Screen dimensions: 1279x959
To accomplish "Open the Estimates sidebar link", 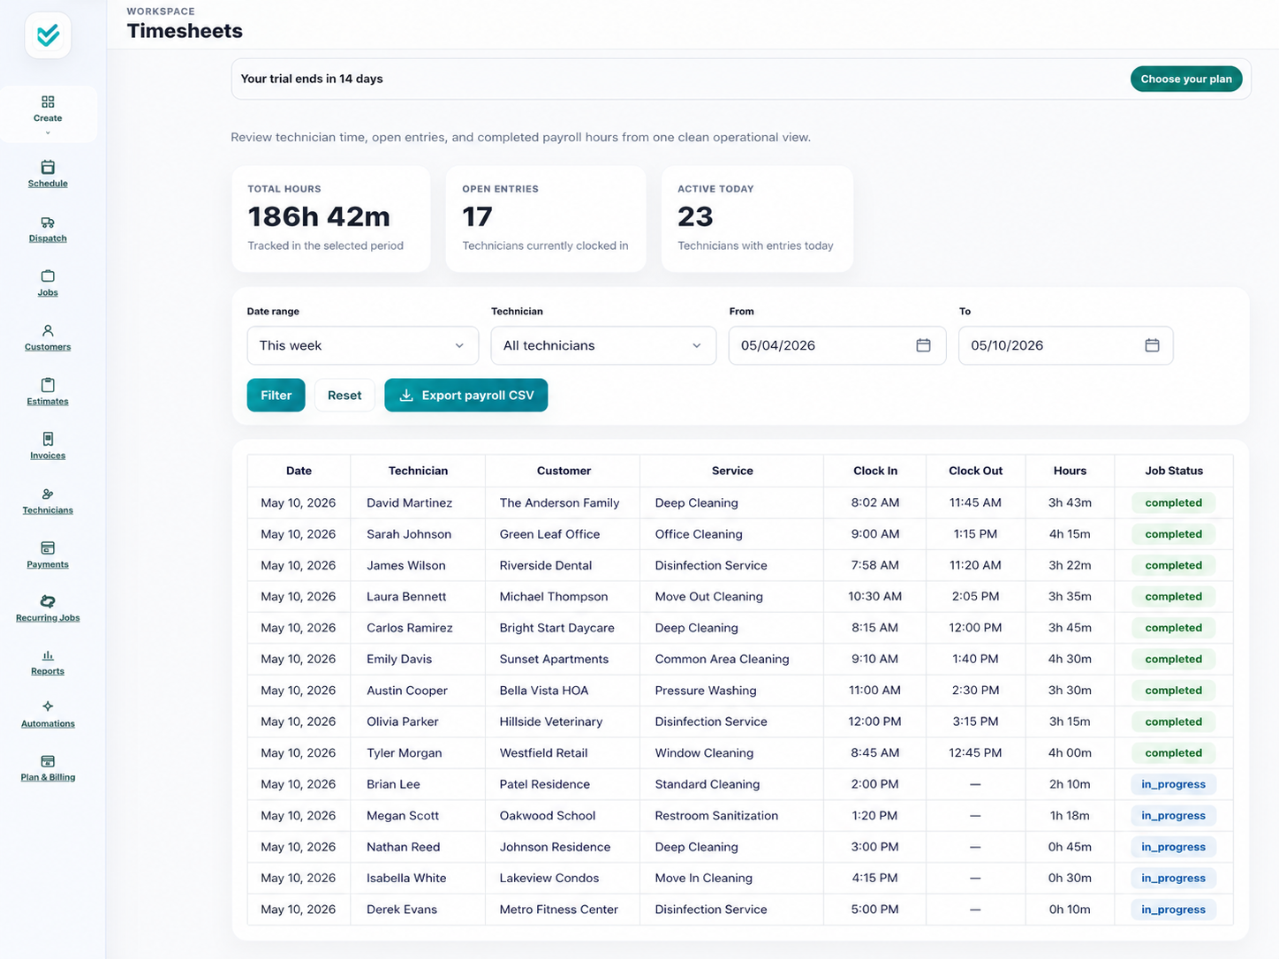I will click(x=48, y=401).
